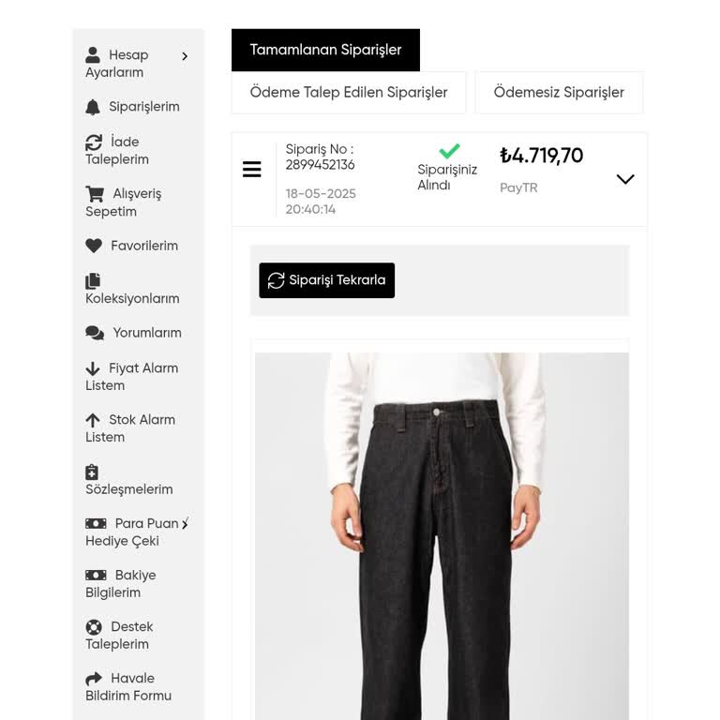Click the user icon beside Hesap Ayarlarım
This screenshot has width=720, height=720.
tap(93, 55)
